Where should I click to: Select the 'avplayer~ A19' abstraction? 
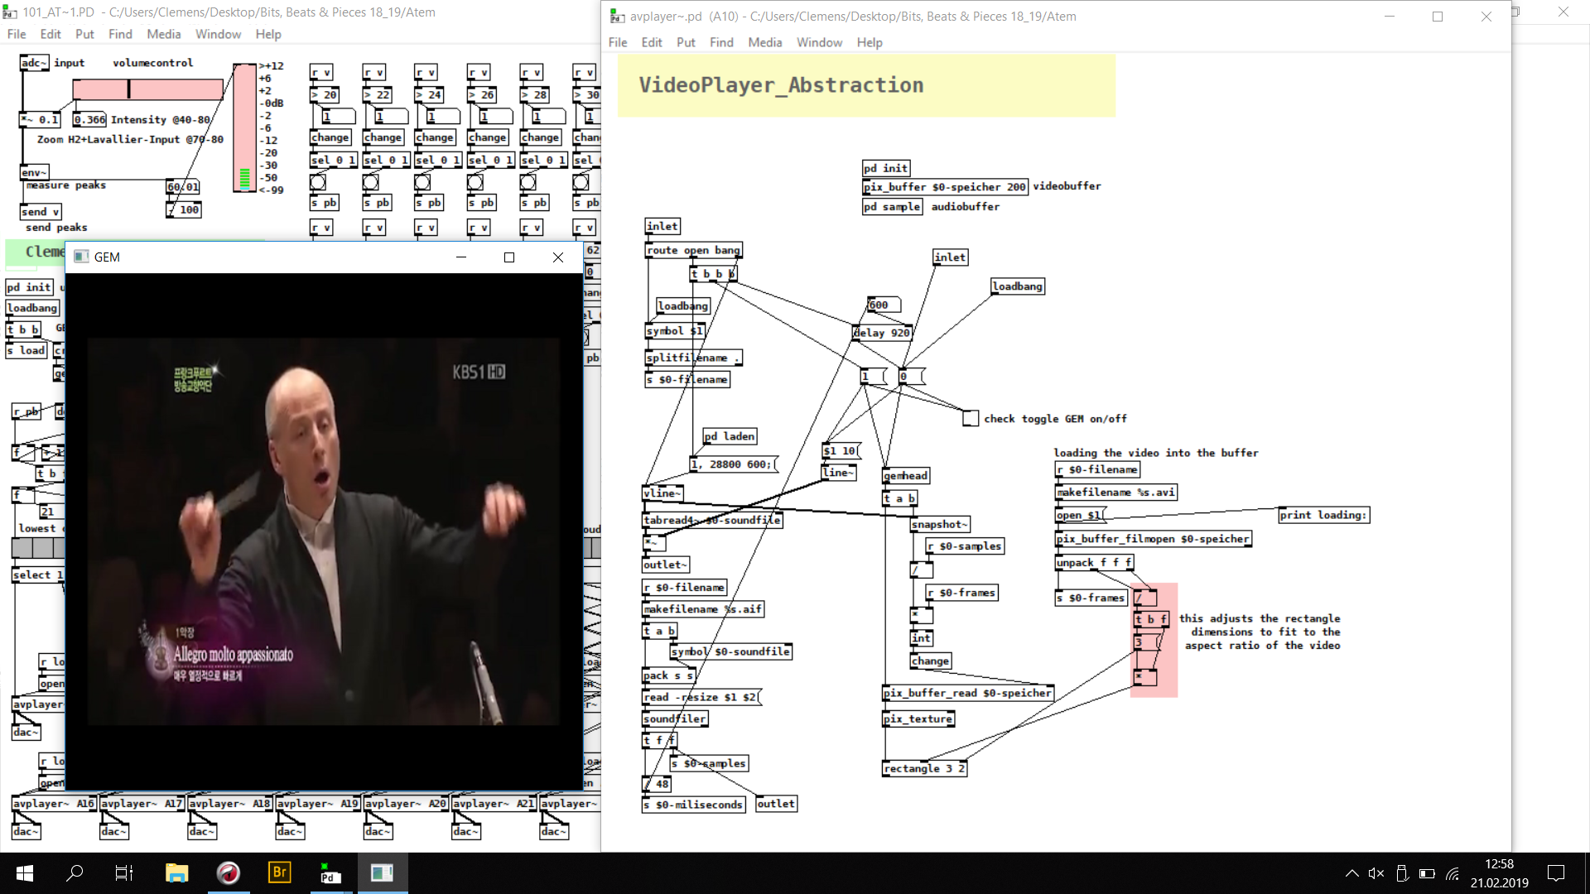coord(318,804)
